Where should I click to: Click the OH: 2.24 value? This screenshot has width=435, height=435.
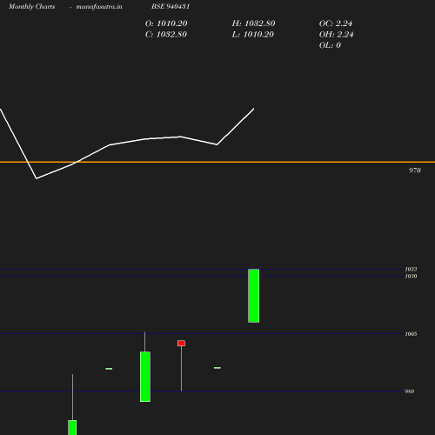(337, 35)
